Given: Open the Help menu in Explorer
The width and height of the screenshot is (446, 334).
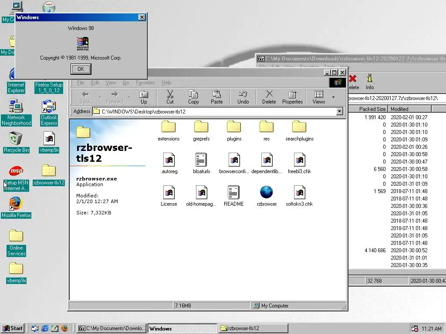Looking at the screenshot, I should click(166, 83).
